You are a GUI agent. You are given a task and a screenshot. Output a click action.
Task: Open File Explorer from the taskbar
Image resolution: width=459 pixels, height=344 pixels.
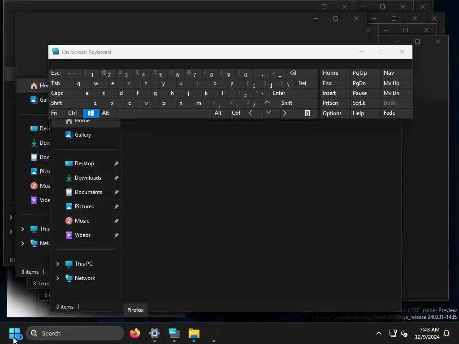pyautogui.click(x=194, y=333)
